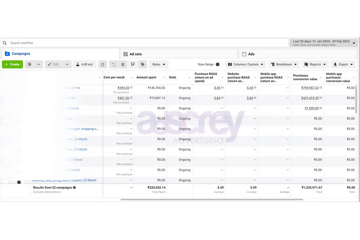Screen dimensions: 360x240
Task: Open the Breakdown dropdown menu
Action: click(284, 64)
